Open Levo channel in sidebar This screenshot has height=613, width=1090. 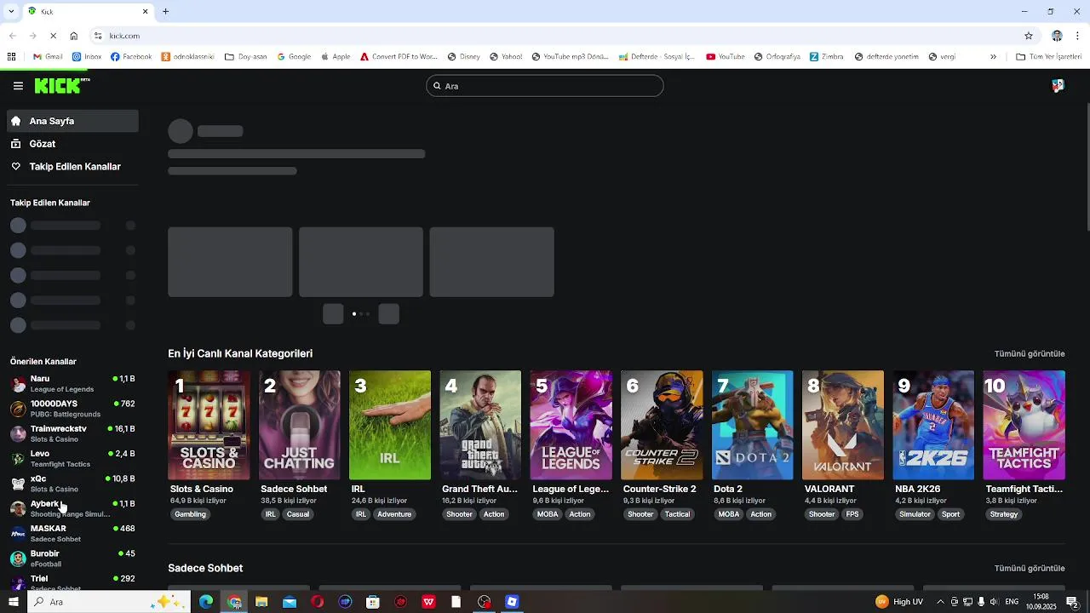pyautogui.click(x=72, y=459)
